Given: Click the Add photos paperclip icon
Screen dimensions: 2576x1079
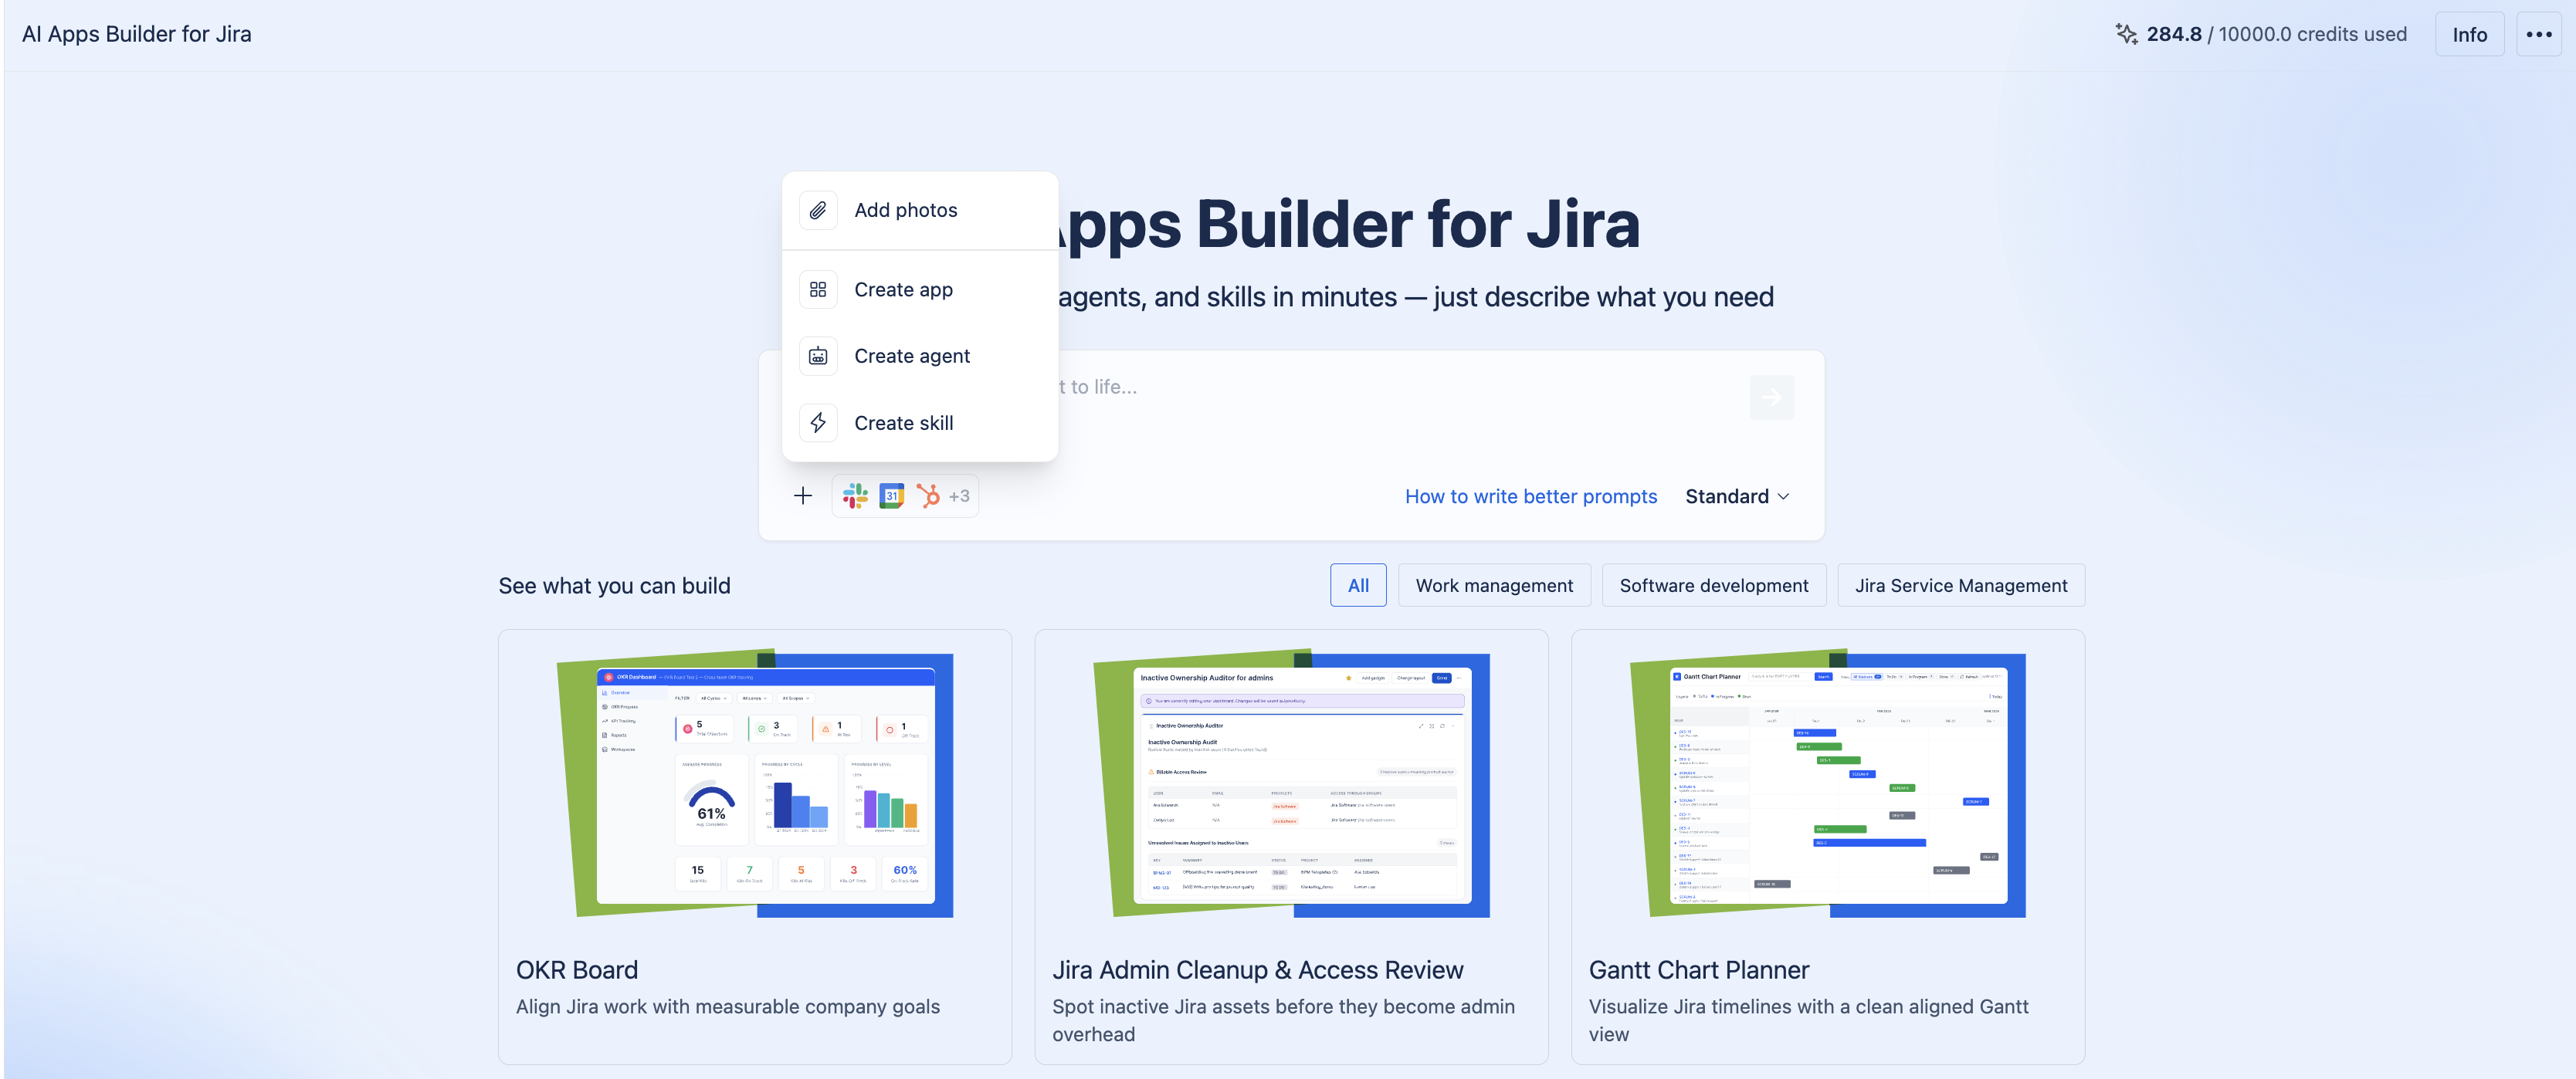Looking at the screenshot, I should (818, 211).
